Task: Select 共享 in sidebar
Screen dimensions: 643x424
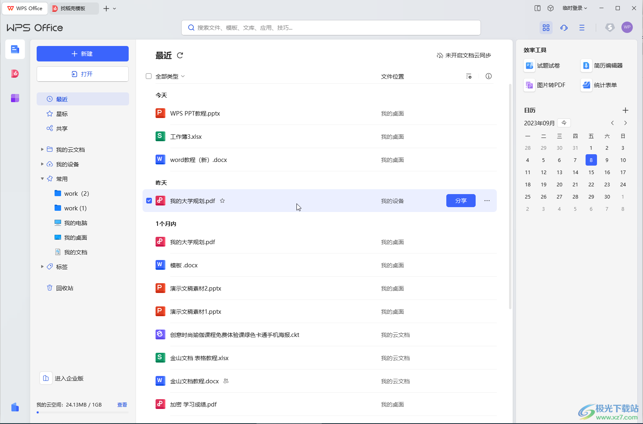Action: (x=83, y=128)
